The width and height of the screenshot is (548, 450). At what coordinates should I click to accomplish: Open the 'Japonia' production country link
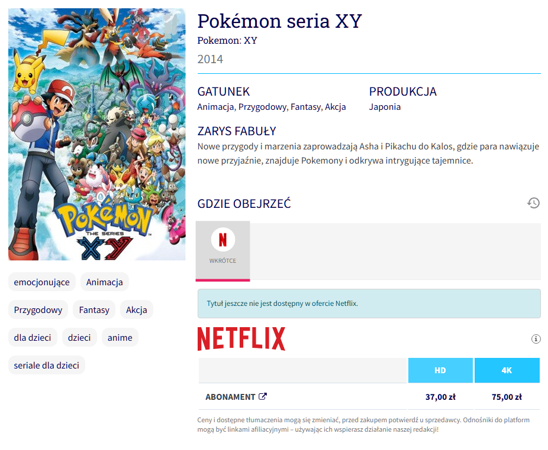coord(385,107)
